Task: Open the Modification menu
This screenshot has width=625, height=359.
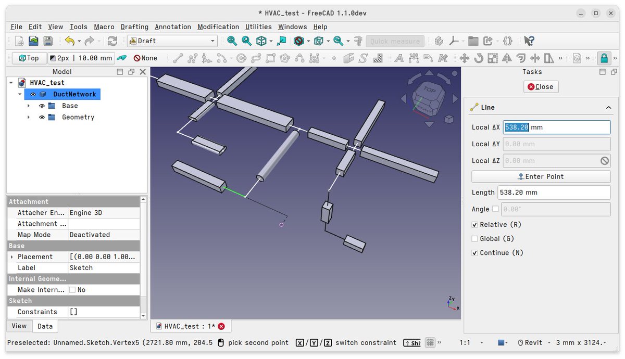Action: pos(218,27)
